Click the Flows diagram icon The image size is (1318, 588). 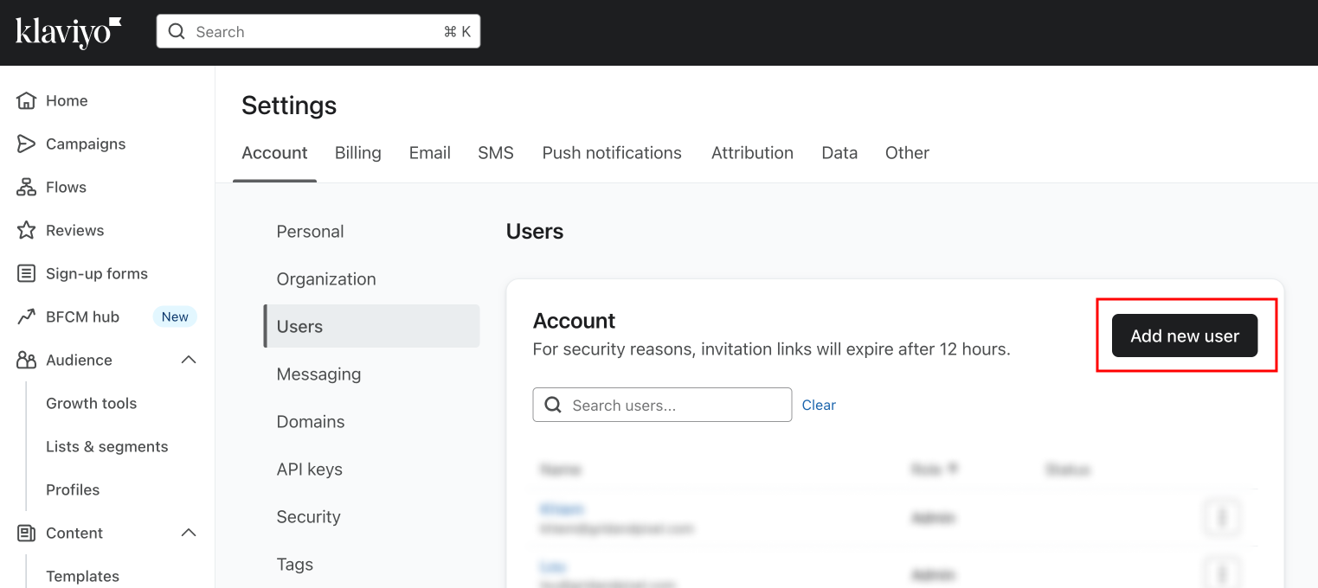(27, 187)
